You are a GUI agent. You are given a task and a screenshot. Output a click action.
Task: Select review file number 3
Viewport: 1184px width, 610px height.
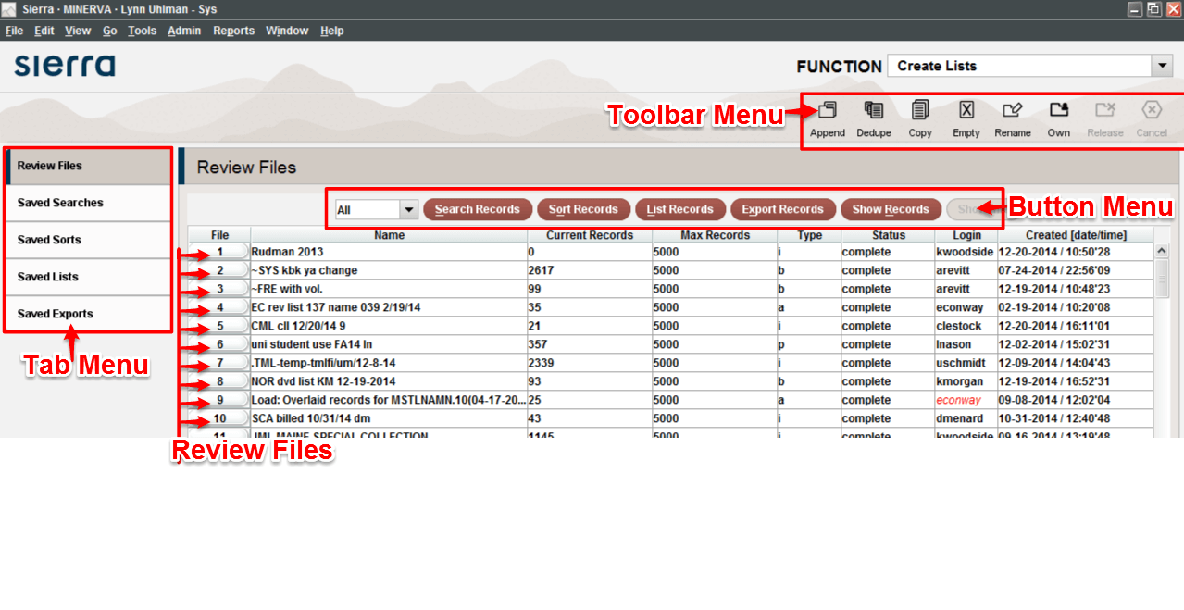point(219,289)
